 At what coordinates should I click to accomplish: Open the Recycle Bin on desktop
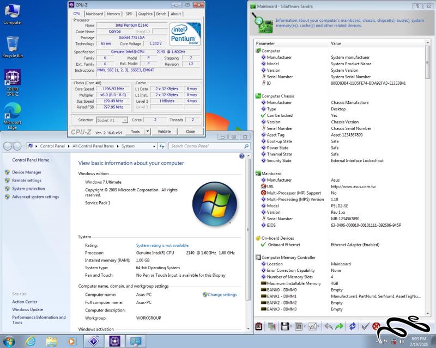[x=12, y=45]
